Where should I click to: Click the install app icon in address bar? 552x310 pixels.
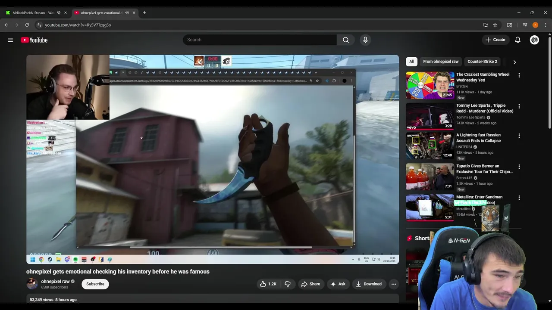[x=486, y=25]
